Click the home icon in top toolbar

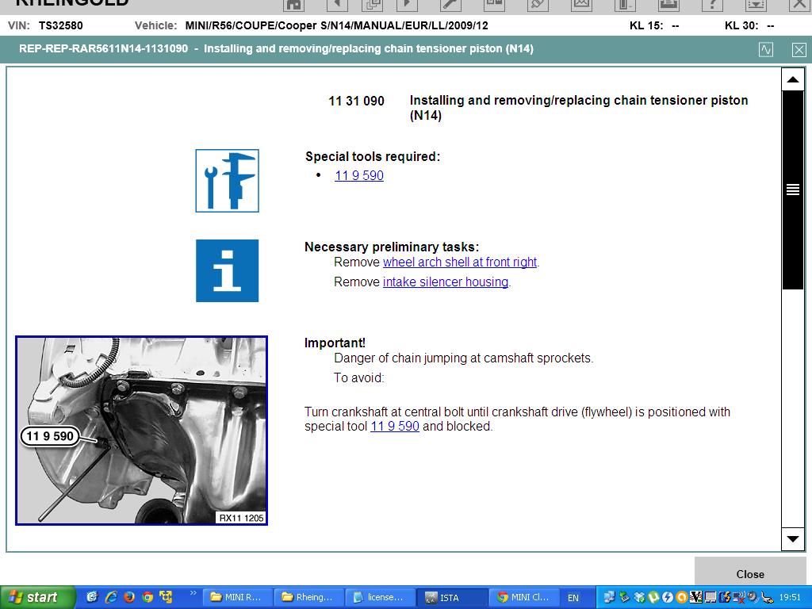pyautogui.click(x=293, y=4)
